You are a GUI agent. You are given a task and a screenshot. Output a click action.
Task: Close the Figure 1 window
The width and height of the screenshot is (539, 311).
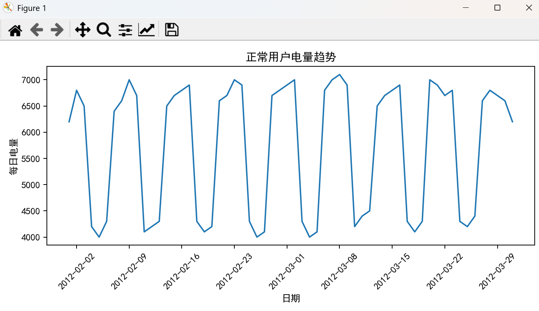coord(529,8)
